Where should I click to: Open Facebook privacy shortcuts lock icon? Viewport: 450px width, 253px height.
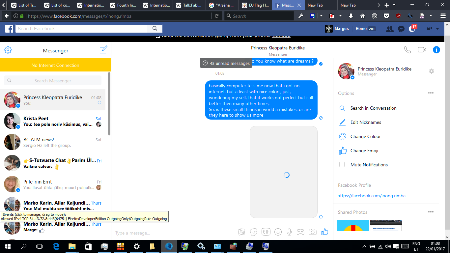(x=430, y=29)
